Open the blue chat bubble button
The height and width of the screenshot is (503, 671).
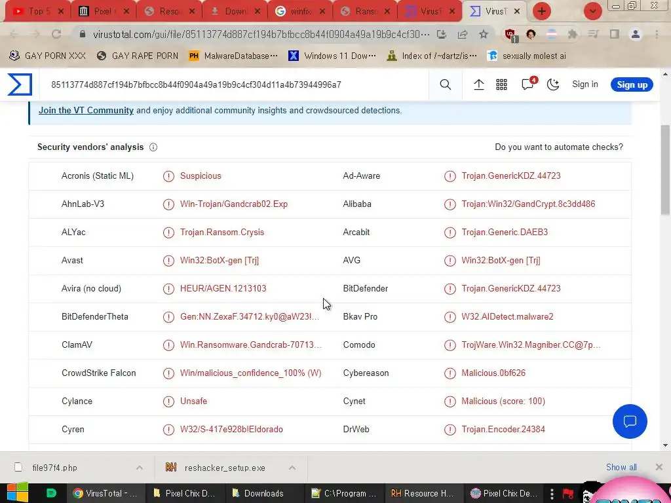tap(630, 421)
